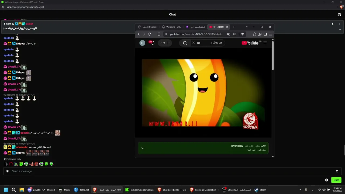Clear the YouTube search box
Viewport: 345px width, 194px height.
tap(193, 43)
